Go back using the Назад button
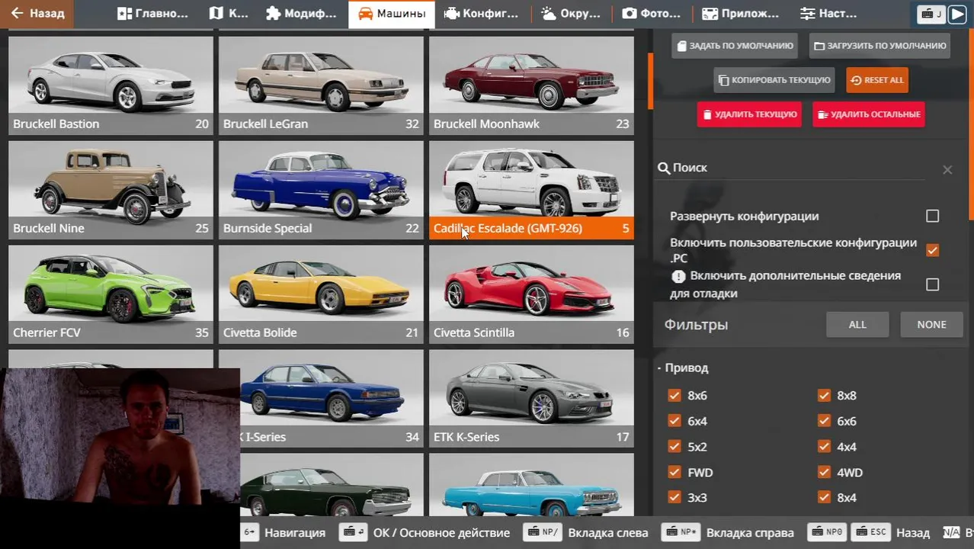The image size is (974, 549). pos(37,14)
